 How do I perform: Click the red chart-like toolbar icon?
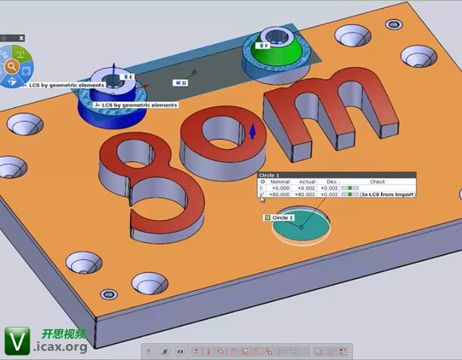pyautogui.click(x=256, y=352)
